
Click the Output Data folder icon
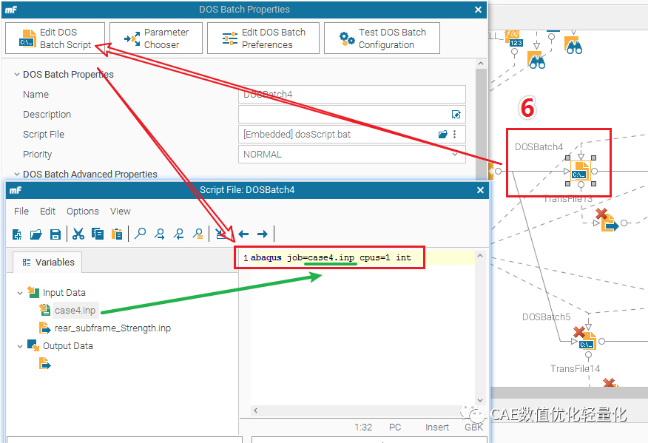[33, 345]
